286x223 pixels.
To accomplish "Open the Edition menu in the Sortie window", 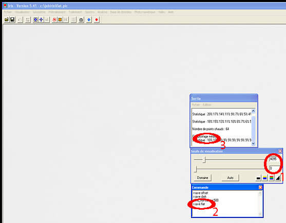I will [207, 105].
